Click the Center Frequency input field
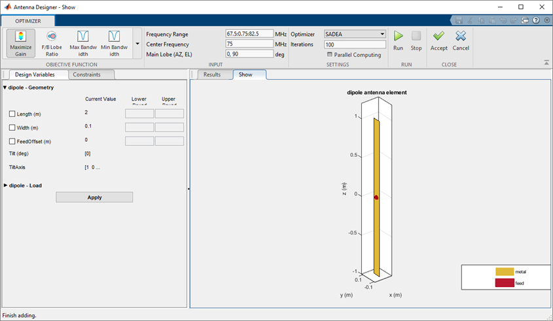553x321 pixels. (249, 44)
